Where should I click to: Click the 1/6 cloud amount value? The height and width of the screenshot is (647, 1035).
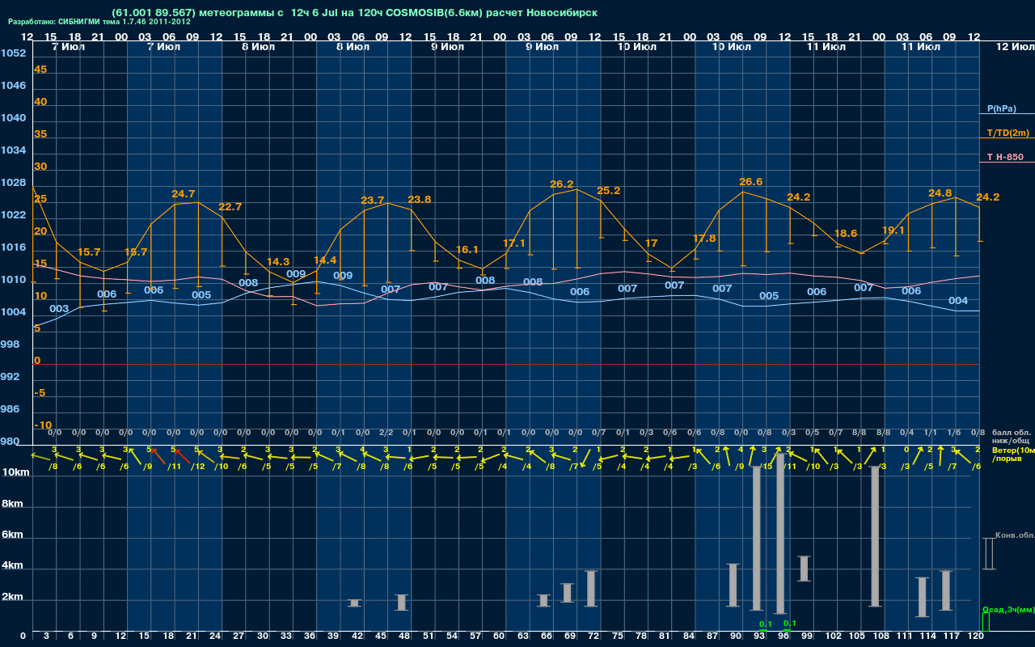[954, 433]
